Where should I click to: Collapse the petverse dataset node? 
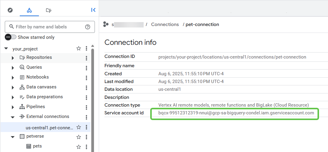click(13, 137)
